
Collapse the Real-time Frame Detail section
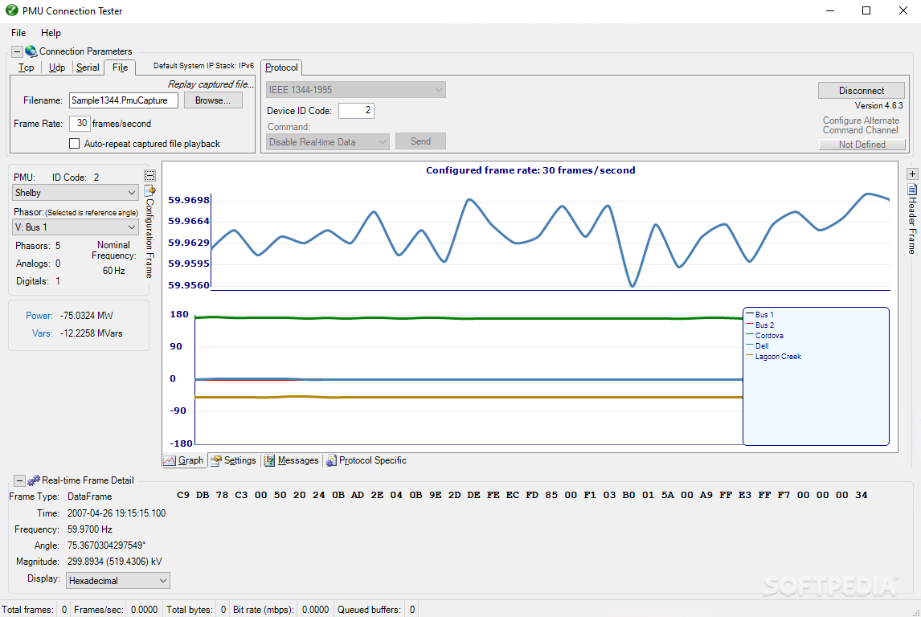coord(19,480)
